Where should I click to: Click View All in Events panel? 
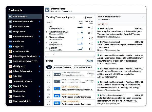click(x=90, y=61)
